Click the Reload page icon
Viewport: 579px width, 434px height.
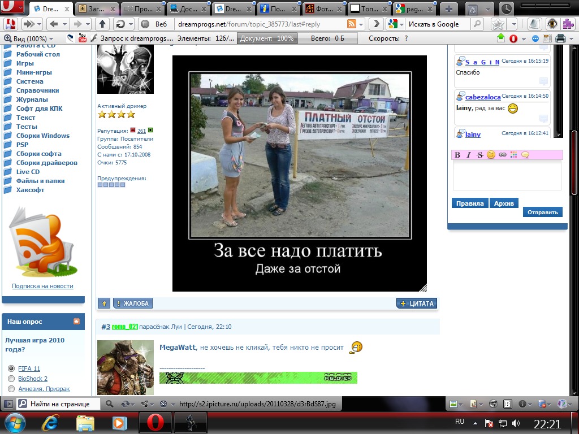120,24
